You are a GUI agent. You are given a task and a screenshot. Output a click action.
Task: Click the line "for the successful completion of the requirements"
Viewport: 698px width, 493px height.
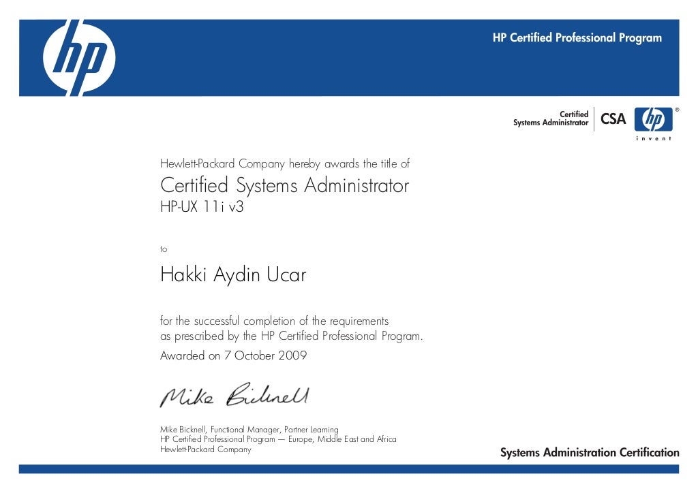[274, 321]
